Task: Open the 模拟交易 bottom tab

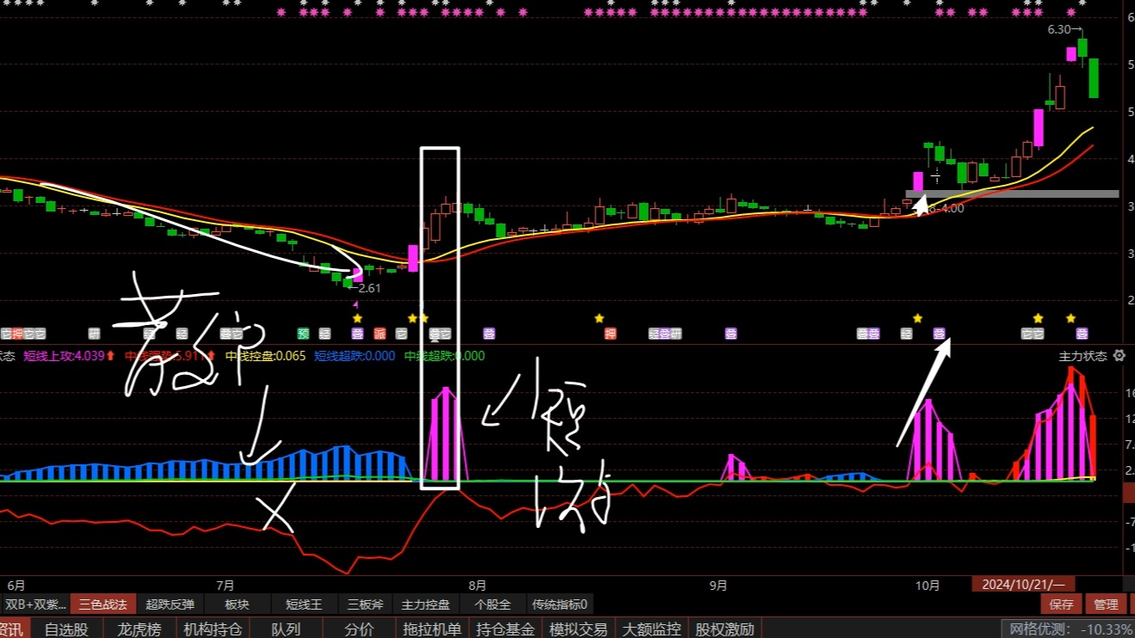Action: pyautogui.click(x=579, y=629)
